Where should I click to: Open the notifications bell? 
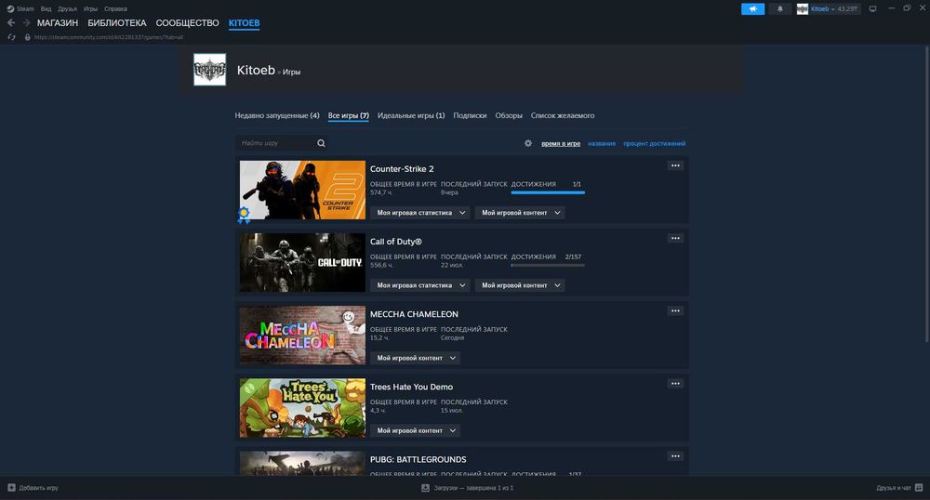pos(780,9)
